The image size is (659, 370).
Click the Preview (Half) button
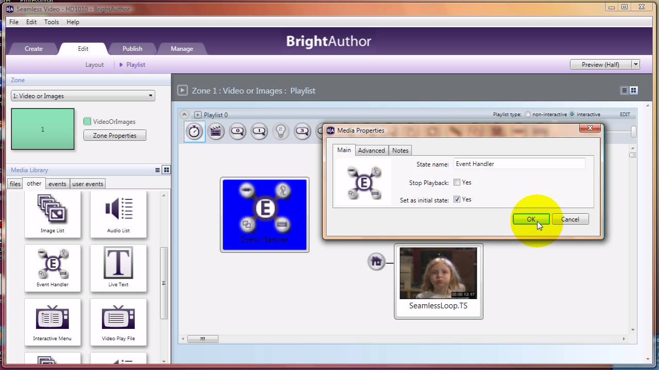tap(600, 65)
